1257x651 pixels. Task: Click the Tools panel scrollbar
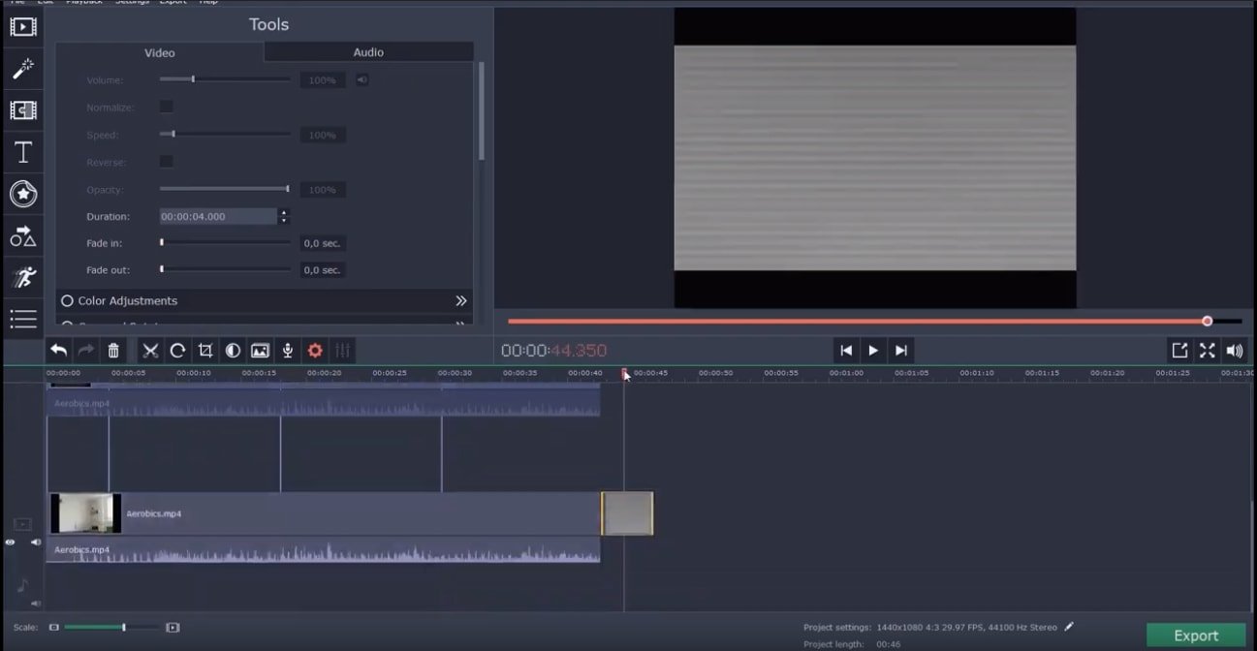[481, 111]
